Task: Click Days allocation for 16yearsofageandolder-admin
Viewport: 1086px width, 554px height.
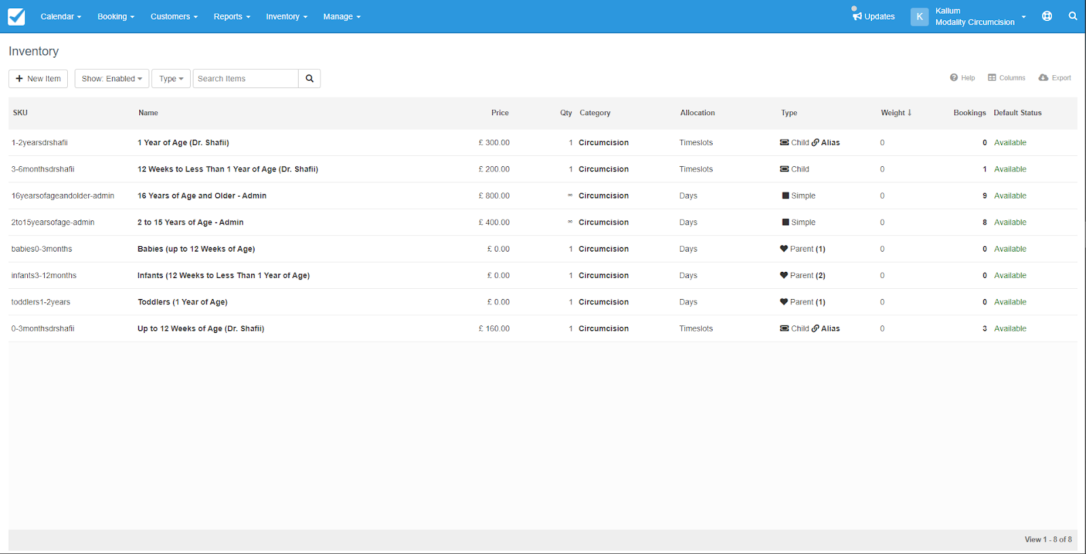Action: pos(688,195)
